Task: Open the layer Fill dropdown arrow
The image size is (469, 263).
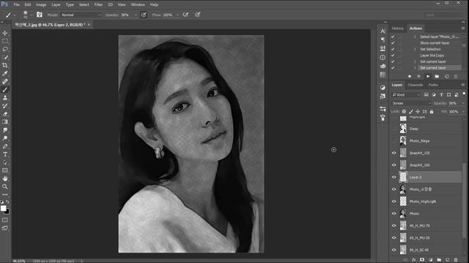Action: coord(462,112)
